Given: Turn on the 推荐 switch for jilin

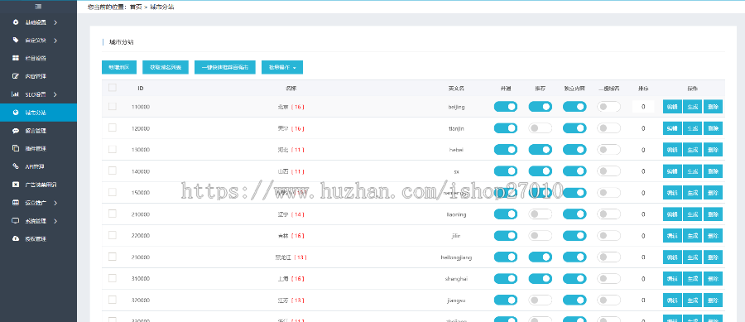Looking at the screenshot, I should click(541, 236).
